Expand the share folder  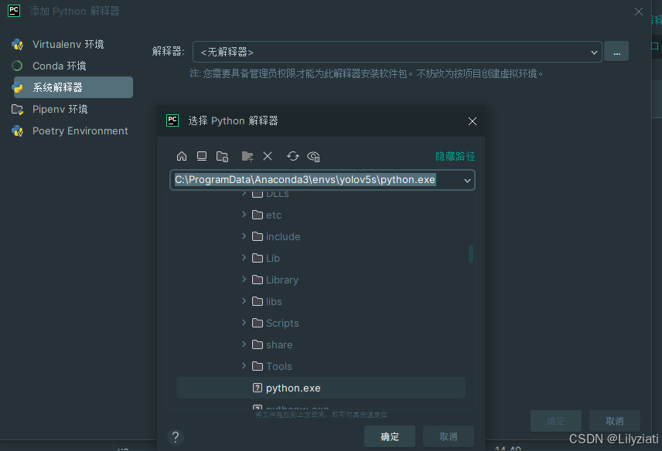(x=244, y=344)
